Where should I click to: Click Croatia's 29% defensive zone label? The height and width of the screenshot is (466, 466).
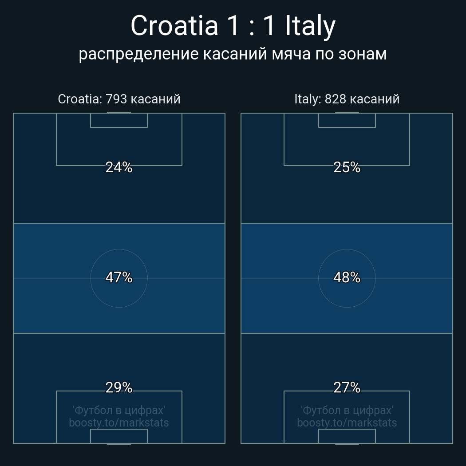[x=119, y=387]
